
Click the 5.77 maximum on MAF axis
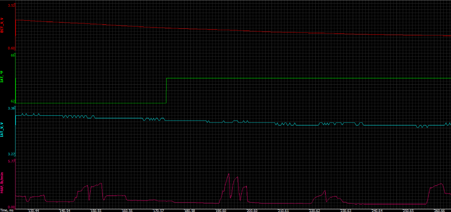pos(12,161)
